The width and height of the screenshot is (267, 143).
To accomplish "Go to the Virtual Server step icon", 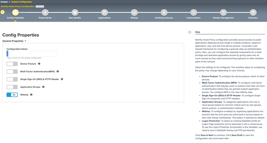I will pos(45,12).
